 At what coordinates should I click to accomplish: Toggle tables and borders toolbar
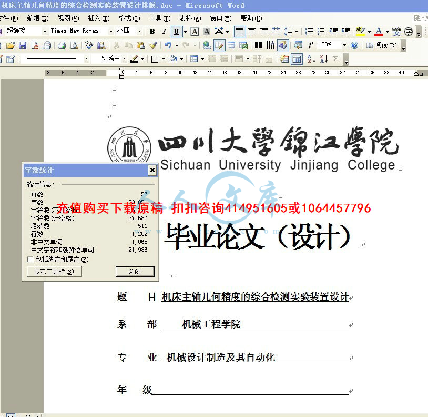[219, 45]
